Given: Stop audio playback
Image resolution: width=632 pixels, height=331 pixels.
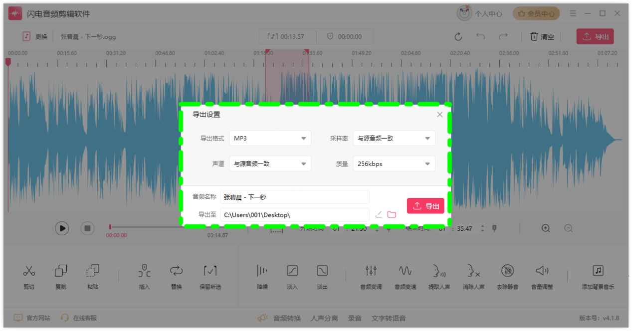Looking at the screenshot, I should coord(87,228).
